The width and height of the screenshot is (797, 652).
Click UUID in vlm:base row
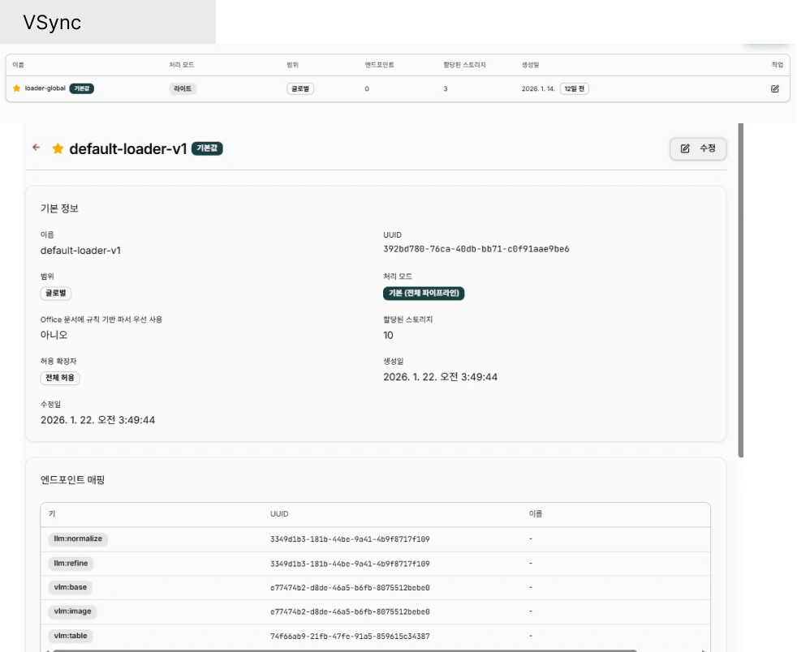(x=350, y=587)
